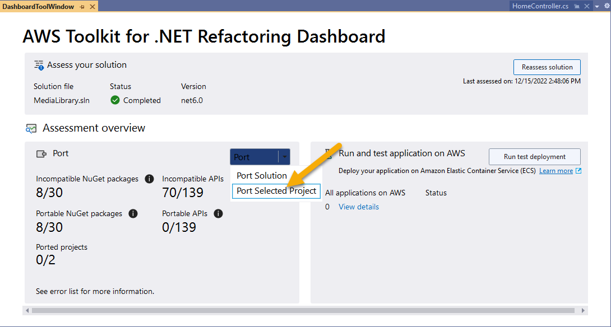Click the 'Ported projects' label
Screen dimensions: 611x327
coord(62,247)
